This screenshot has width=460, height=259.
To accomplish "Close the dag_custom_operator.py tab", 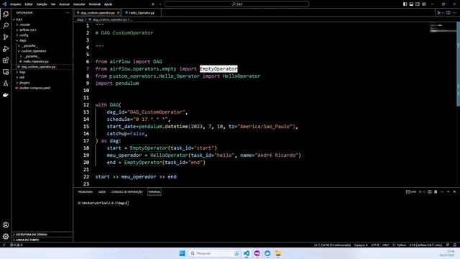I will pyautogui.click(x=118, y=13).
